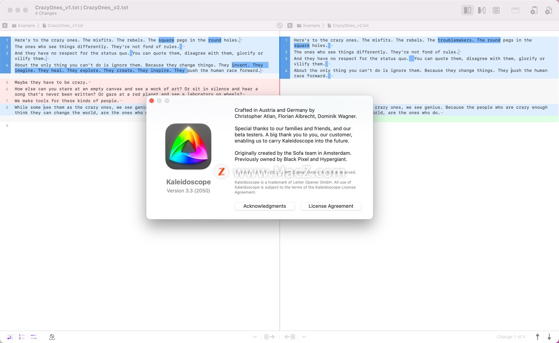Click the new-from-clipboard toolbar icon
This screenshot has width=559, height=343.
click(534, 10)
